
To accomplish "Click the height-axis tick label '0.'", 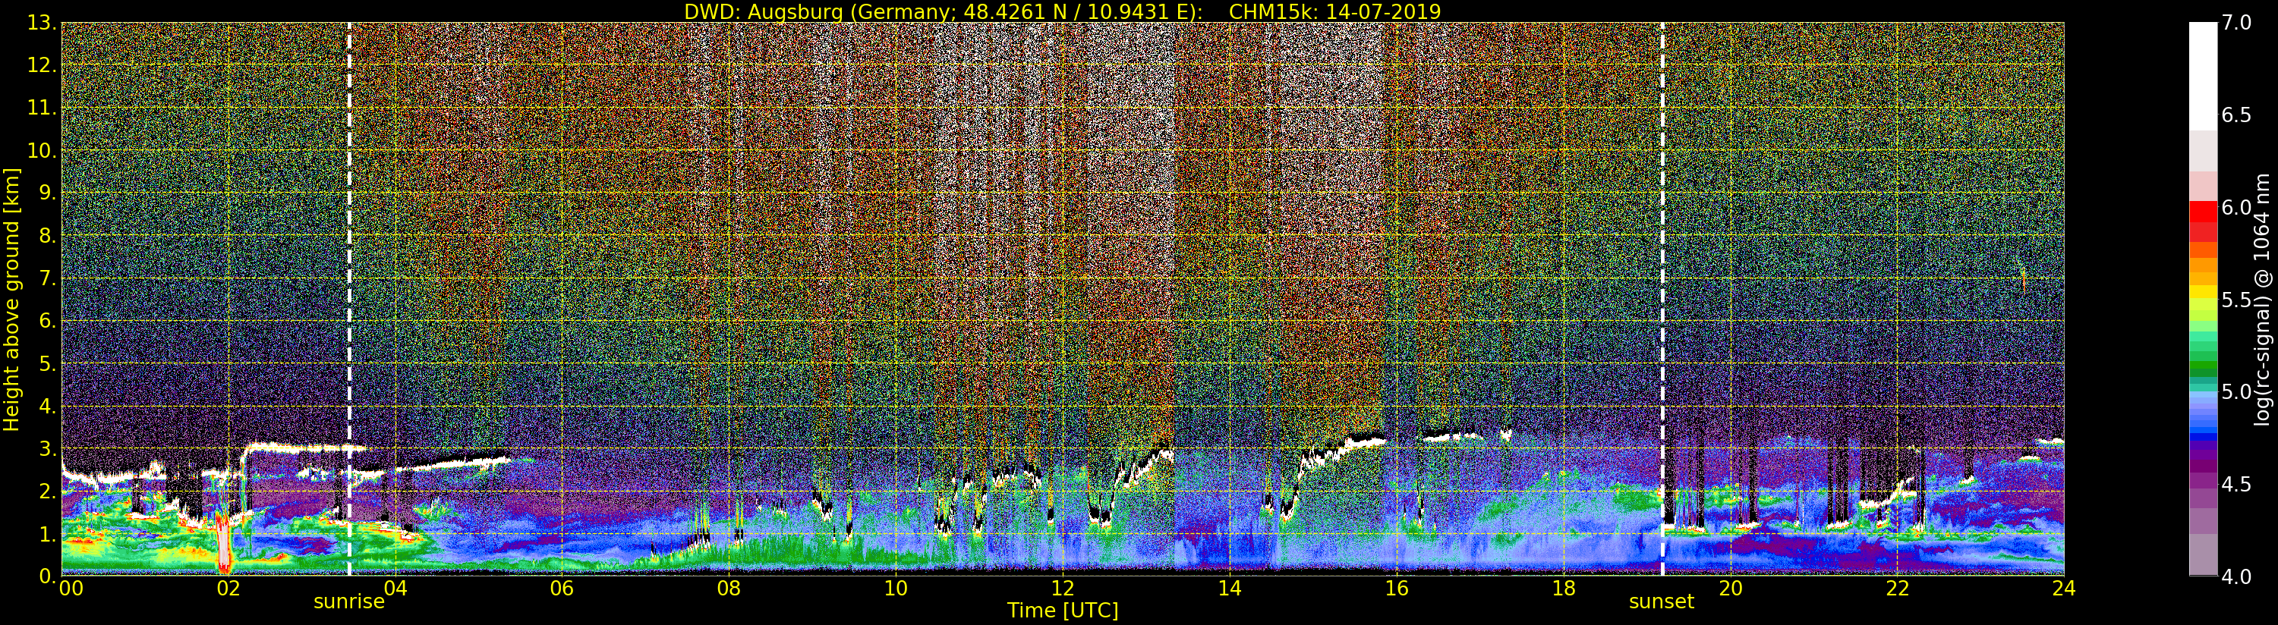I will [49, 576].
